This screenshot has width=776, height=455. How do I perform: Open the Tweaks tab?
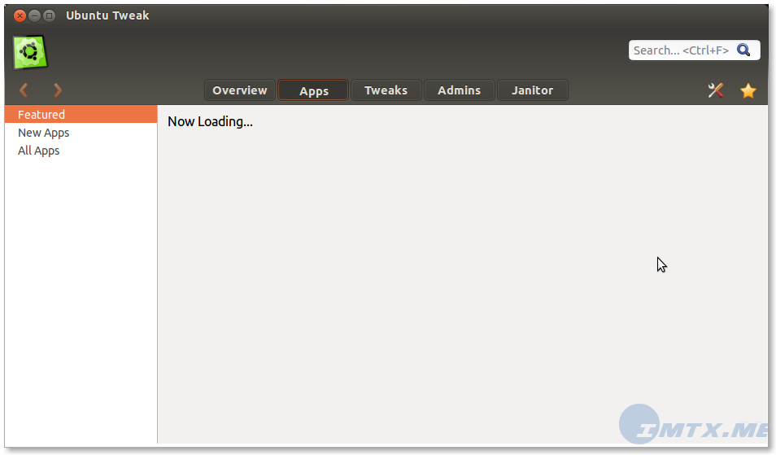[x=386, y=90]
